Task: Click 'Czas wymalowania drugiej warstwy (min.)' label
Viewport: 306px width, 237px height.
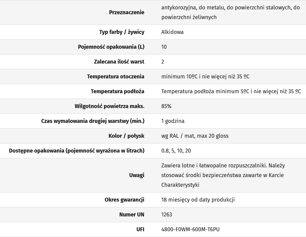Action: click(93, 121)
